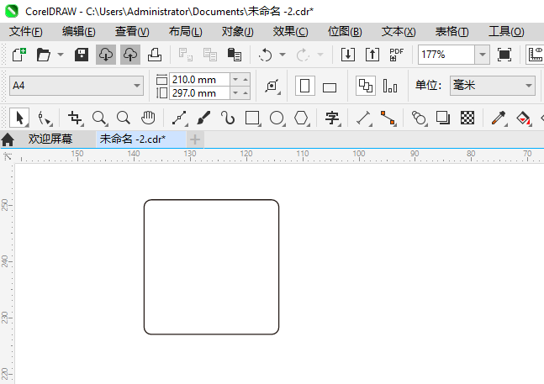Toggle full-screen preview icon
Screen dimensions: 544x384
tap(504, 55)
